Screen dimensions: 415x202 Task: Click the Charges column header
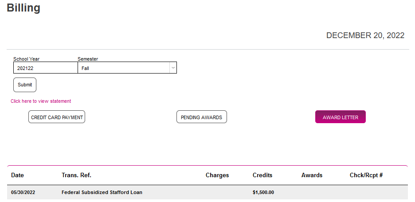tap(217, 175)
